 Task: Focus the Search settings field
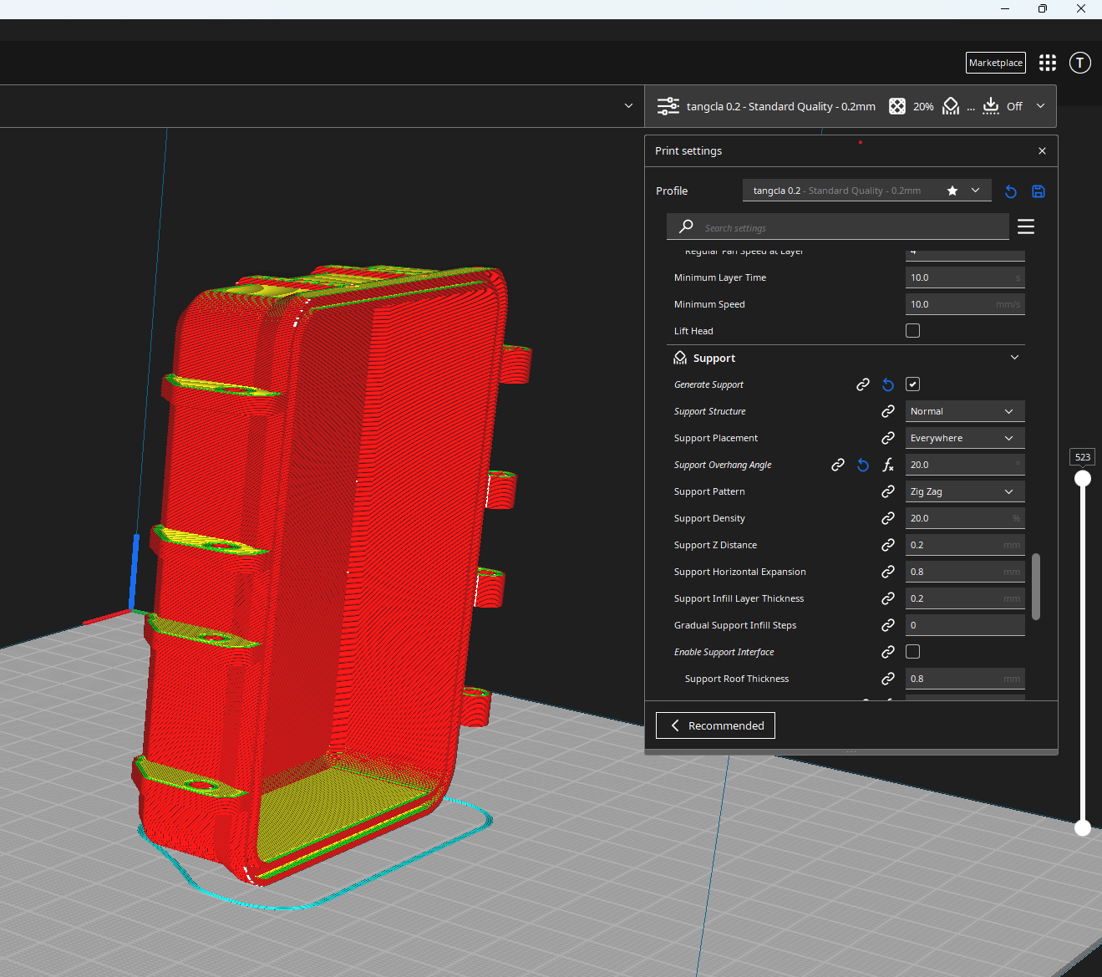click(838, 226)
